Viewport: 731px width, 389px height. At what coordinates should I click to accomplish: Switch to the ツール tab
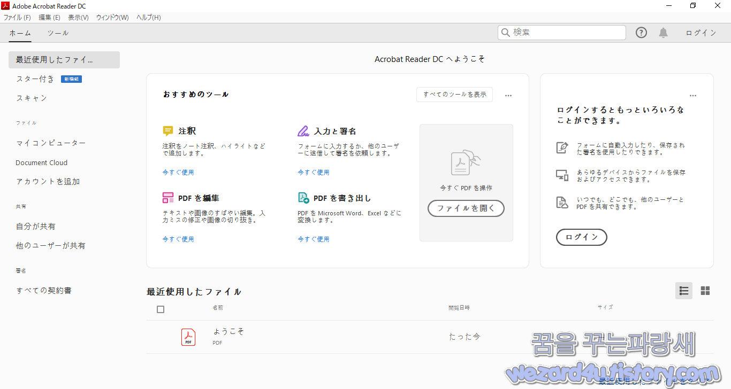coord(58,33)
